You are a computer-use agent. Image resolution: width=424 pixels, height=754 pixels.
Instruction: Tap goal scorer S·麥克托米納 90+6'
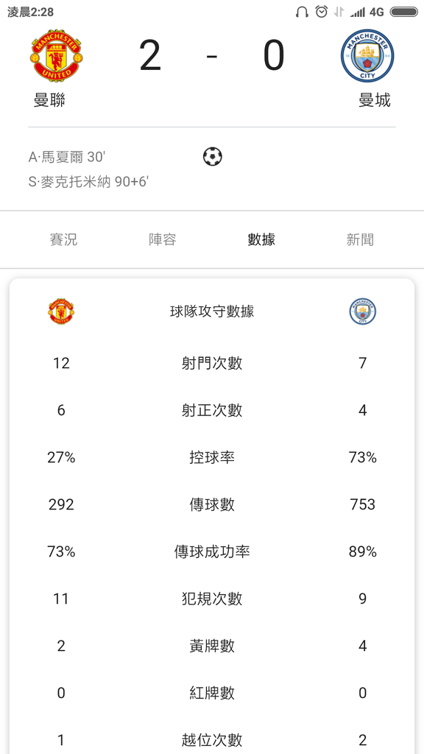pyautogui.click(x=88, y=183)
